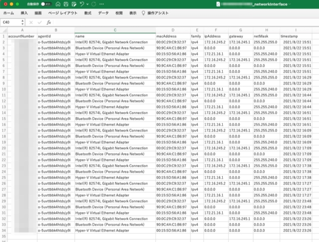Click row 34 timestamp 2021/8/22 23:26 cell
The image size is (319, 242).
[x=296, y=231]
